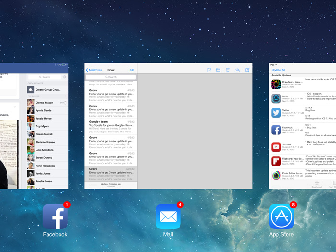Tap the Aerox app icon in App Store updates

coord(276,98)
